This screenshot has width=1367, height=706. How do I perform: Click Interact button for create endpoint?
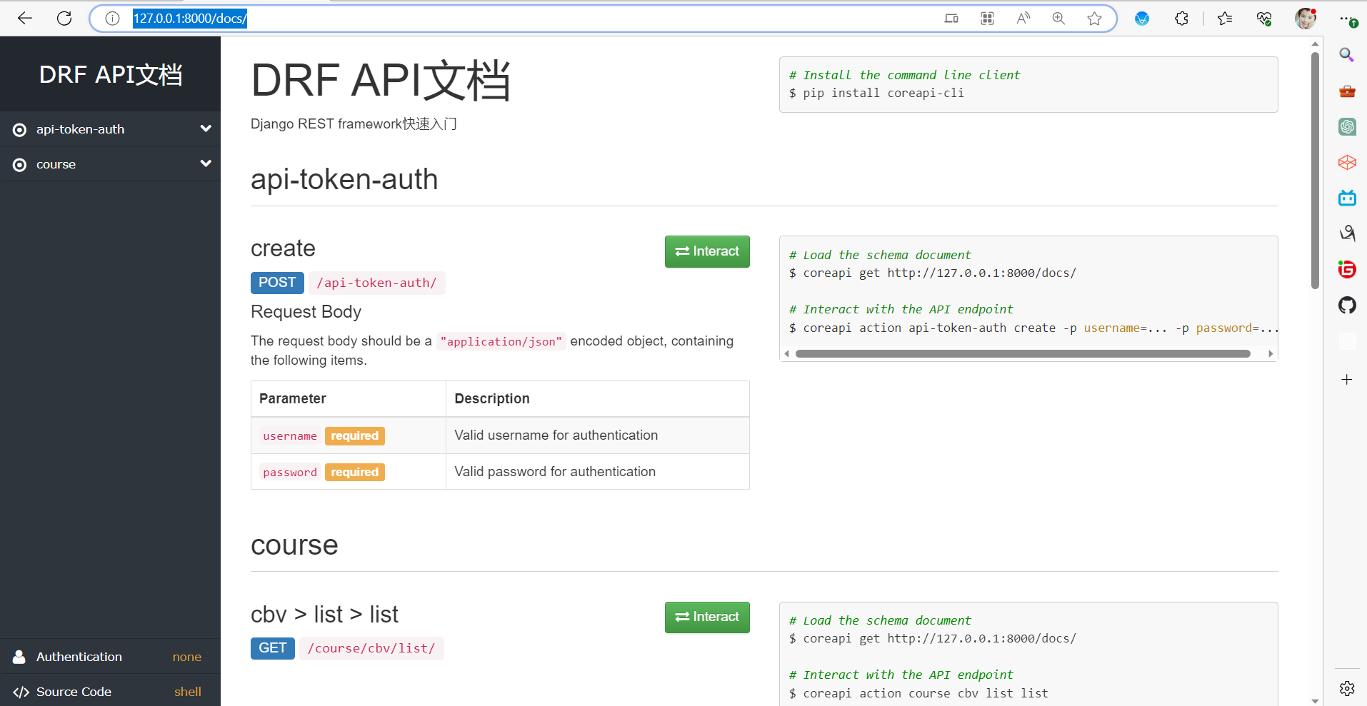707,251
